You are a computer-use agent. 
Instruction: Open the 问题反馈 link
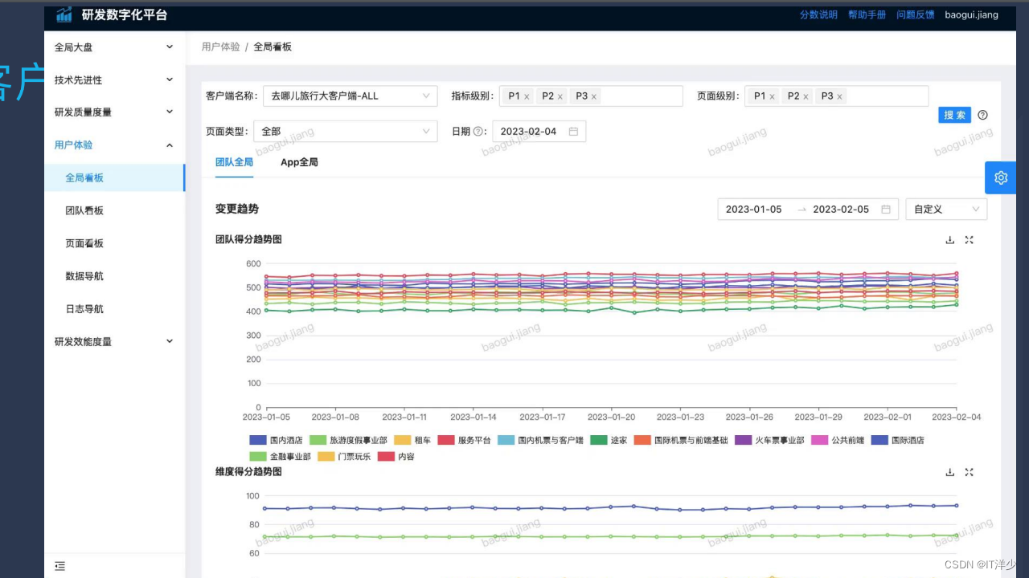916,15
